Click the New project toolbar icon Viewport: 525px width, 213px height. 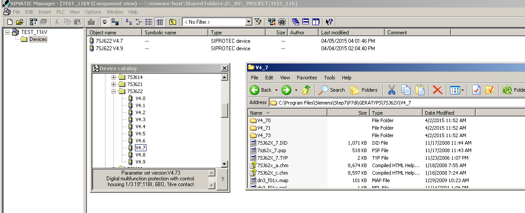(x=10, y=22)
